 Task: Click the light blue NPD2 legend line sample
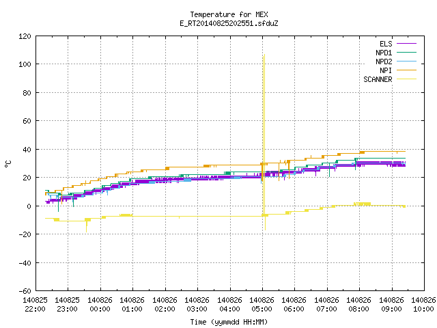[406, 61]
